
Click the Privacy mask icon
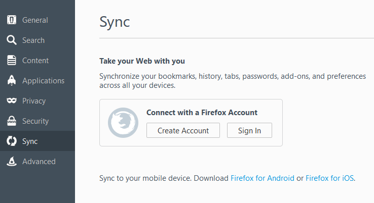click(12, 100)
